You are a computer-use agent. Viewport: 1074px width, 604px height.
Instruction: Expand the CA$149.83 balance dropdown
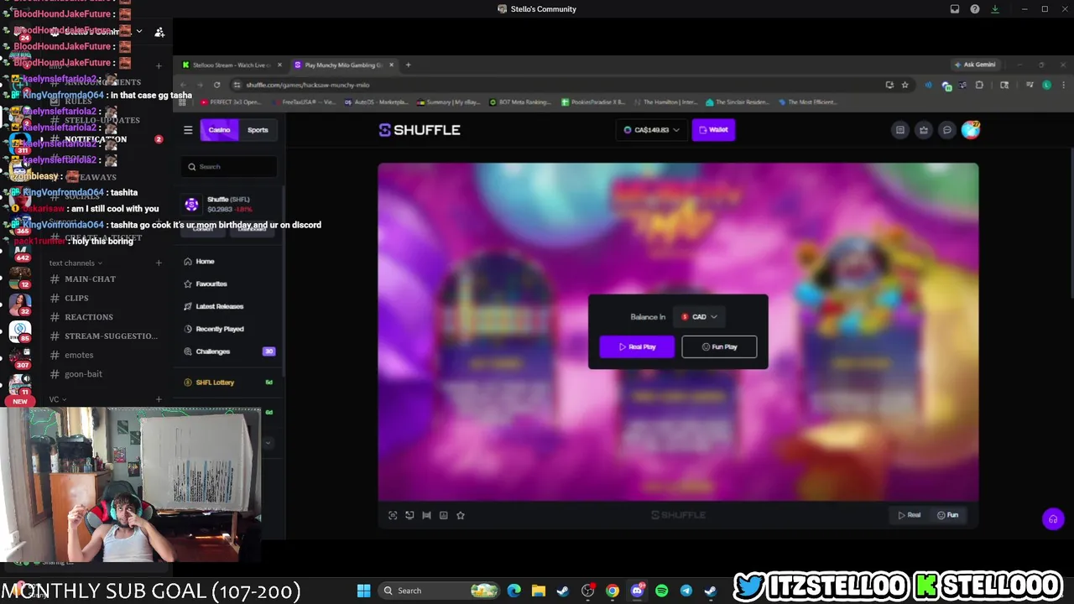pyautogui.click(x=651, y=130)
